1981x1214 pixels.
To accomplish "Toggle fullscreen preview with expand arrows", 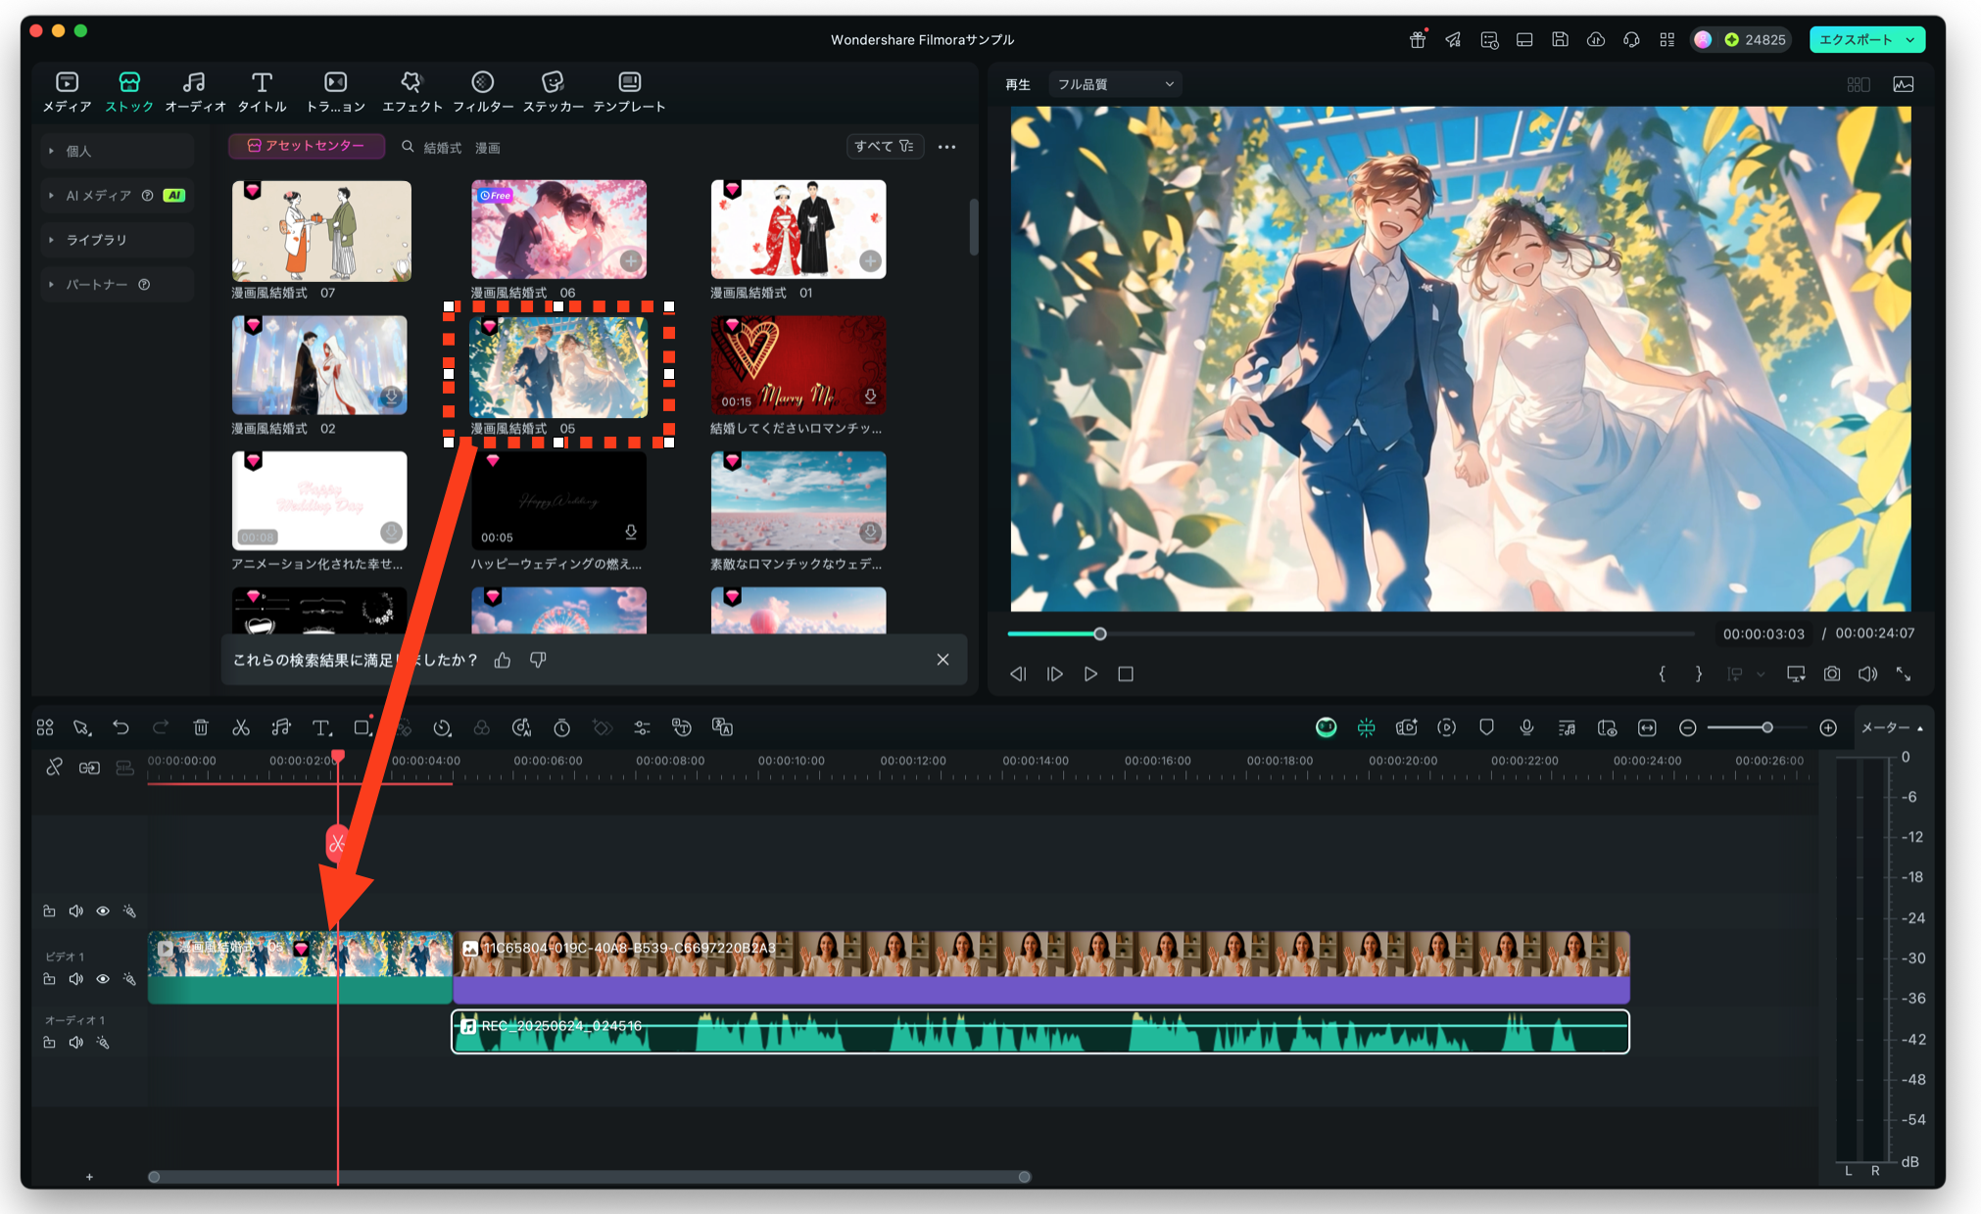I will 1904,675.
